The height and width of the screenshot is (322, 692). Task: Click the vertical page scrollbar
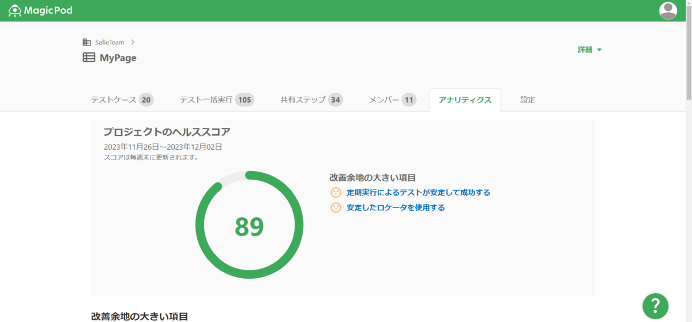688,58
